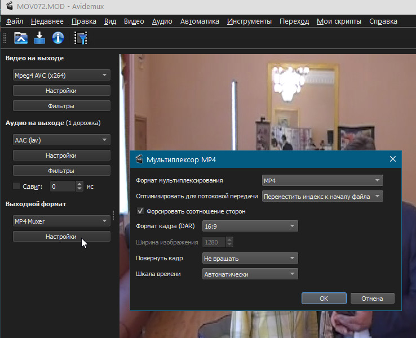Screen dimensions: 416x338
Task: Click the Сдвиг milliseconds input field
Action: (x=63, y=186)
